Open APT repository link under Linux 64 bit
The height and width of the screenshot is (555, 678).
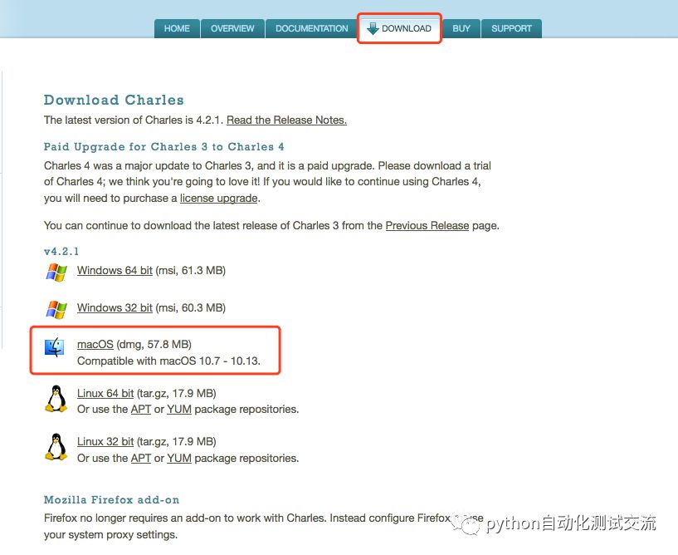141,409
